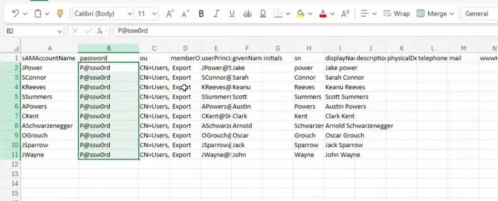This screenshot has height=201, width=498.
Task: Click the sAMAccountName header cell
Action: pyautogui.click(x=49, y=58)
